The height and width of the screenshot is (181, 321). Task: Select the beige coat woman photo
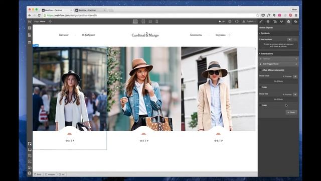(218, 88)
